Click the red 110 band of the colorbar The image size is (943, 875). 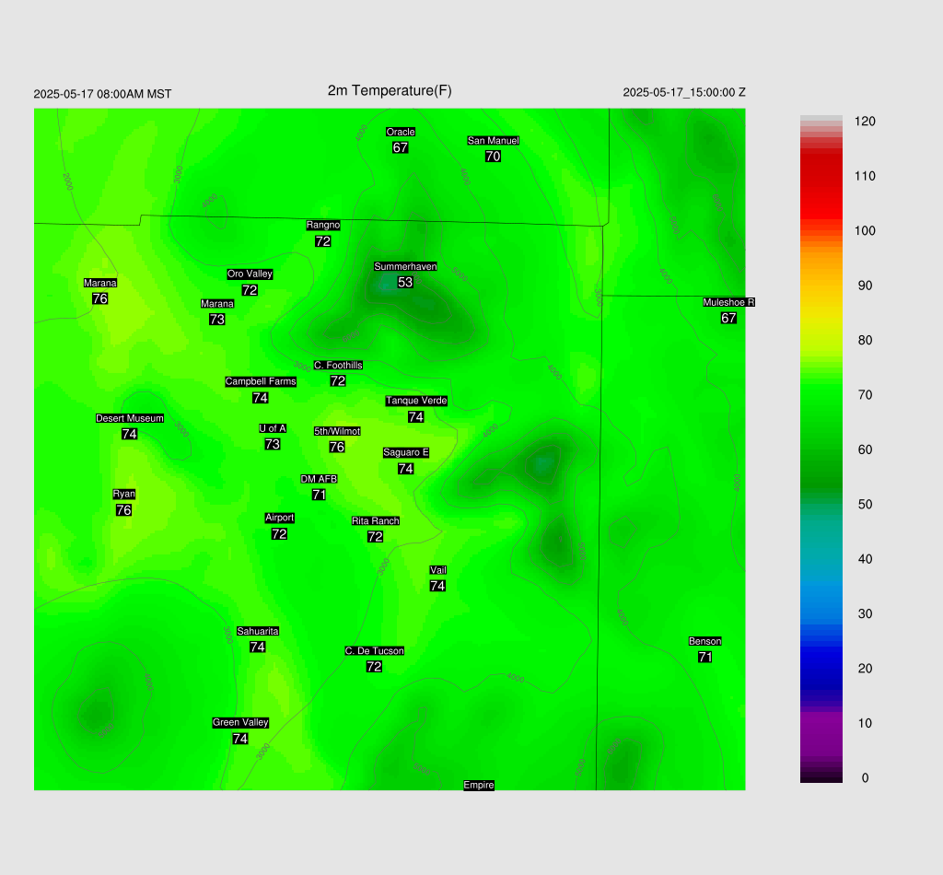[821, 176]
